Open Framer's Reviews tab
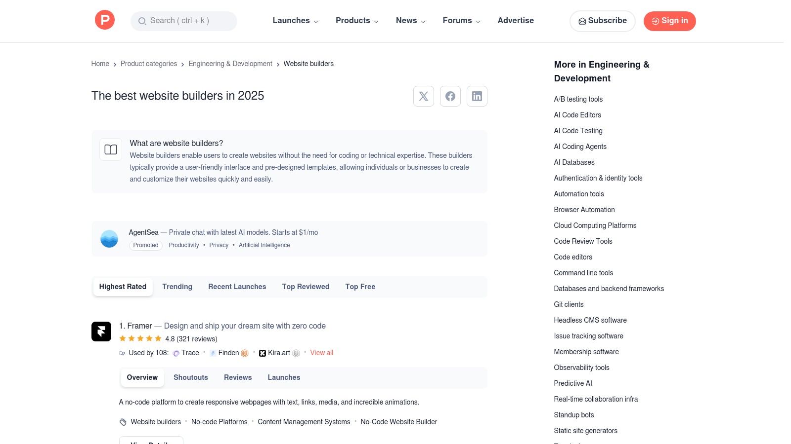 [238, 377]
